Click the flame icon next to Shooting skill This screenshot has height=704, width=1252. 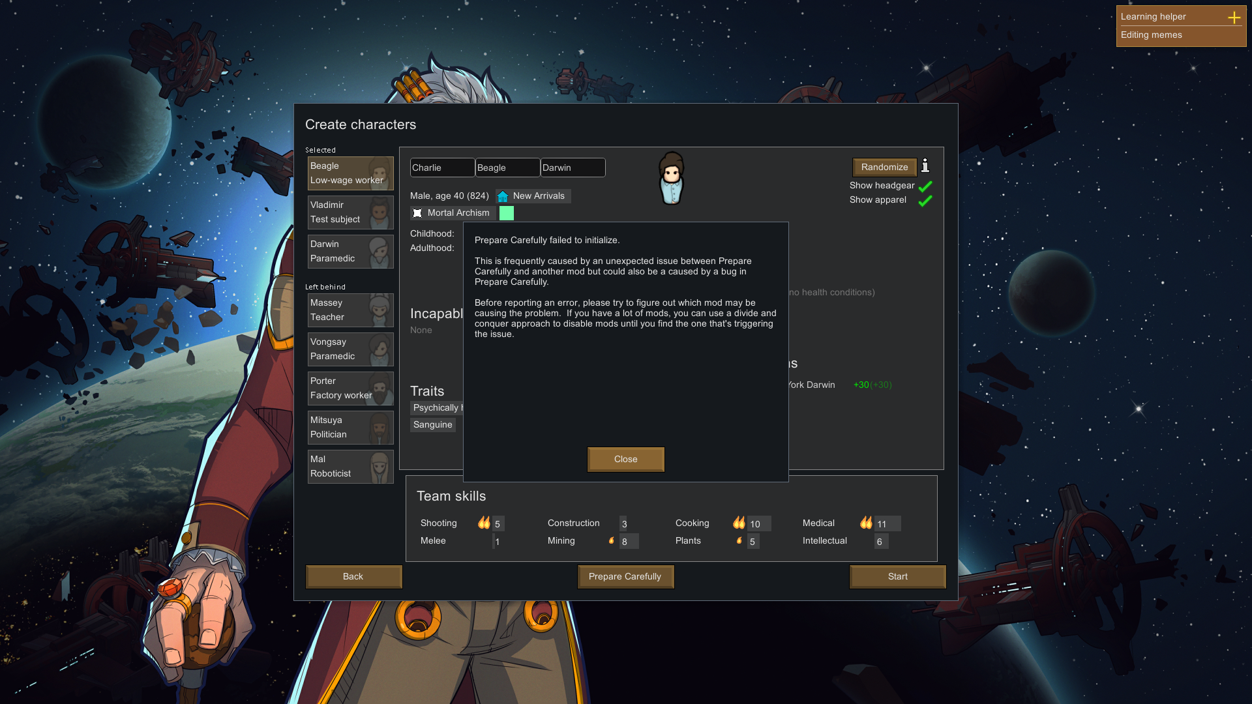coord(483,522)
